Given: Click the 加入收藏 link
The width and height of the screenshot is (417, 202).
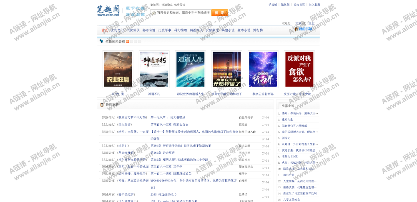Looking at the screenshot, I should pos(314,5).
